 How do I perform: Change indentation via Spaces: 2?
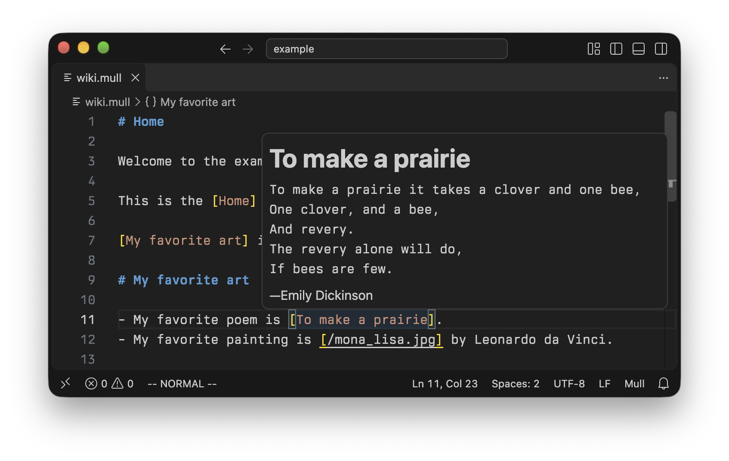[516, 384]
